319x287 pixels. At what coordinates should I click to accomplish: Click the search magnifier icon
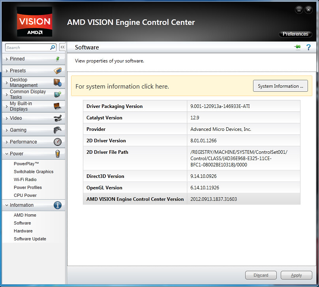click(x=53, y=47)
